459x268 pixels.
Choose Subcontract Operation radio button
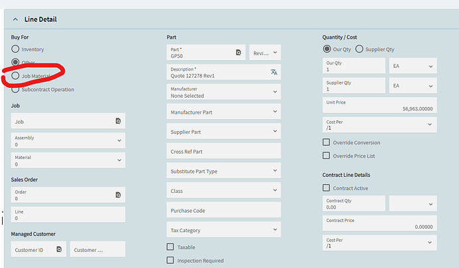[x=15, y=89]
